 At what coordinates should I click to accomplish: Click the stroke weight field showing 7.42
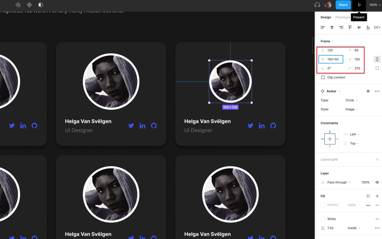click(330, 228)
